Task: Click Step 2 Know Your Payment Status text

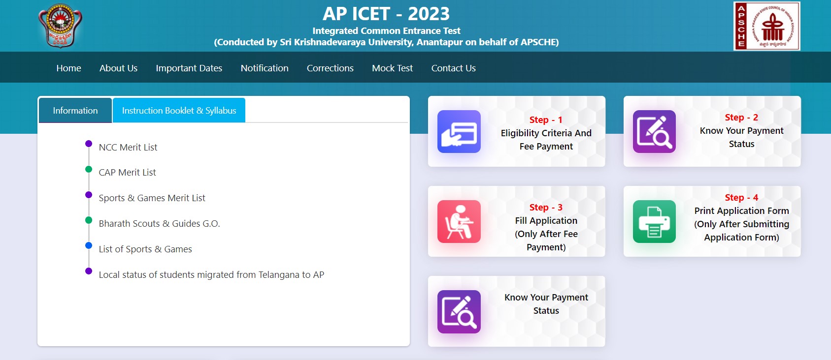Action: click(741, 130)
